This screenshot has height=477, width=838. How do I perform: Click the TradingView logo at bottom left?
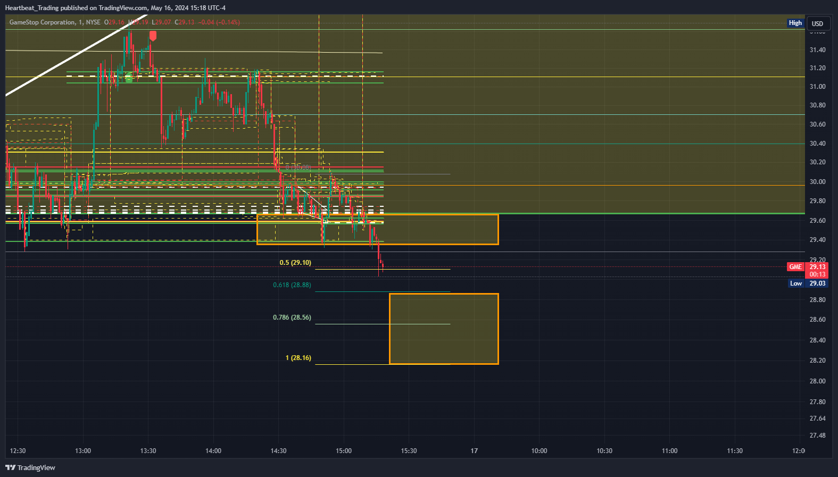(x=30, y=467)
